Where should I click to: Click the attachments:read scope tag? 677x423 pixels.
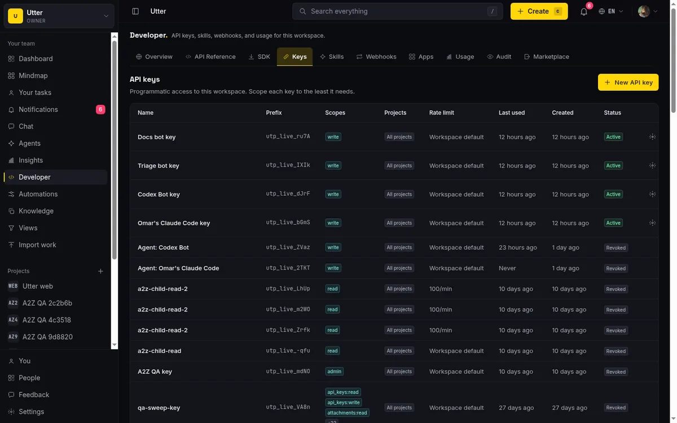click(347, 413)
